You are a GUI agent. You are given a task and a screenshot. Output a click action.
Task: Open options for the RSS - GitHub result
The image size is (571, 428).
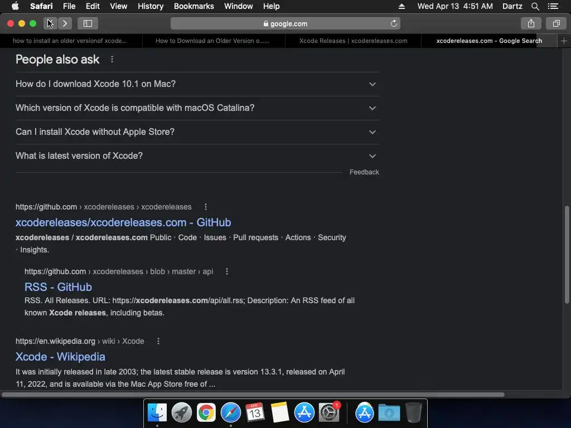pyautogui.click(x=227, y=271)
